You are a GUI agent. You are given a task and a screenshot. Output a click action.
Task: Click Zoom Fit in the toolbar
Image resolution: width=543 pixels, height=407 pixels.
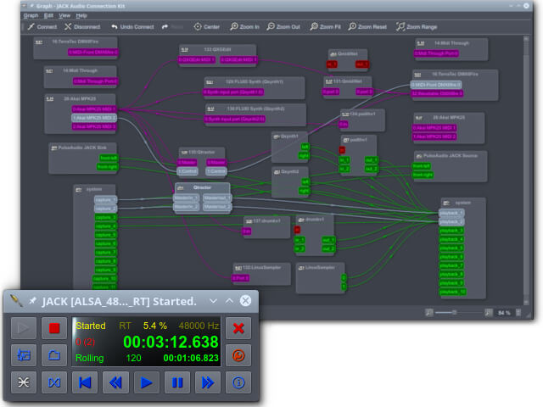(325, 27)
